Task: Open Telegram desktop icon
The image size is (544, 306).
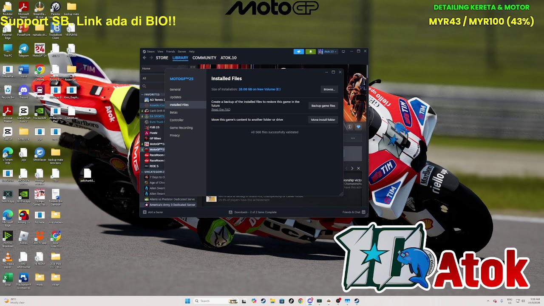Action: (24, 50)
